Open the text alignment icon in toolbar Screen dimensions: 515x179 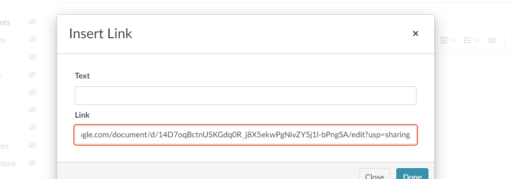tap(444, 40)
